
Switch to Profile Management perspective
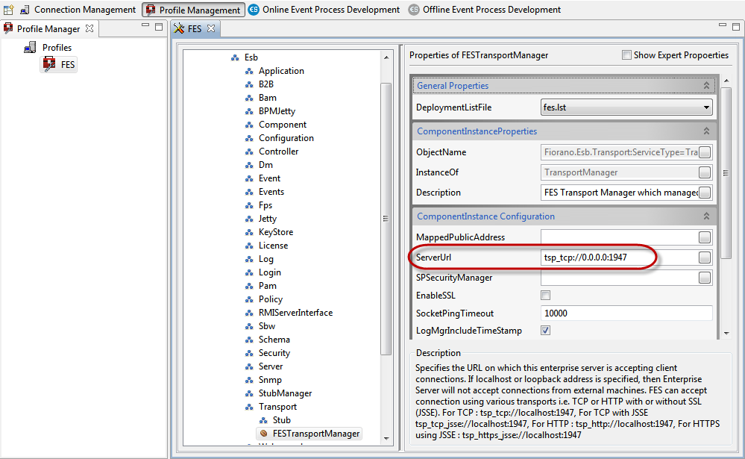(193, 10)
